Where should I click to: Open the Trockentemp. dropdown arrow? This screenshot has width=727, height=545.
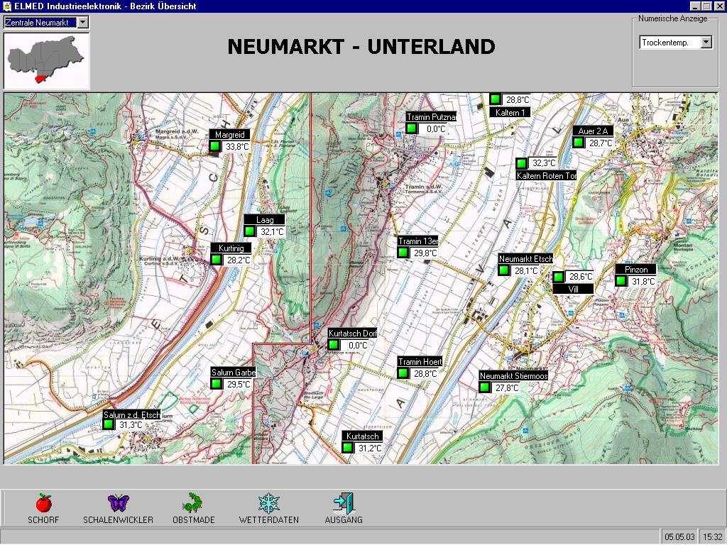[x=706, y=43]
